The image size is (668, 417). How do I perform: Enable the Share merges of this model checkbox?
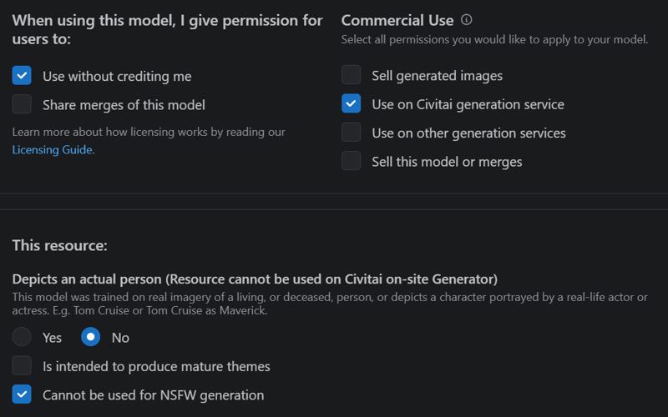[22, 104]
